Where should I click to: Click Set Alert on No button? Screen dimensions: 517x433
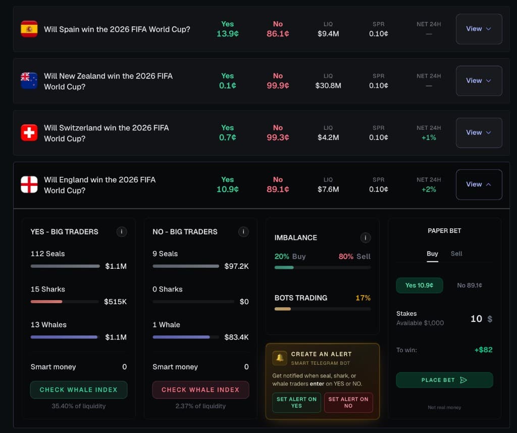pos(348,403)
